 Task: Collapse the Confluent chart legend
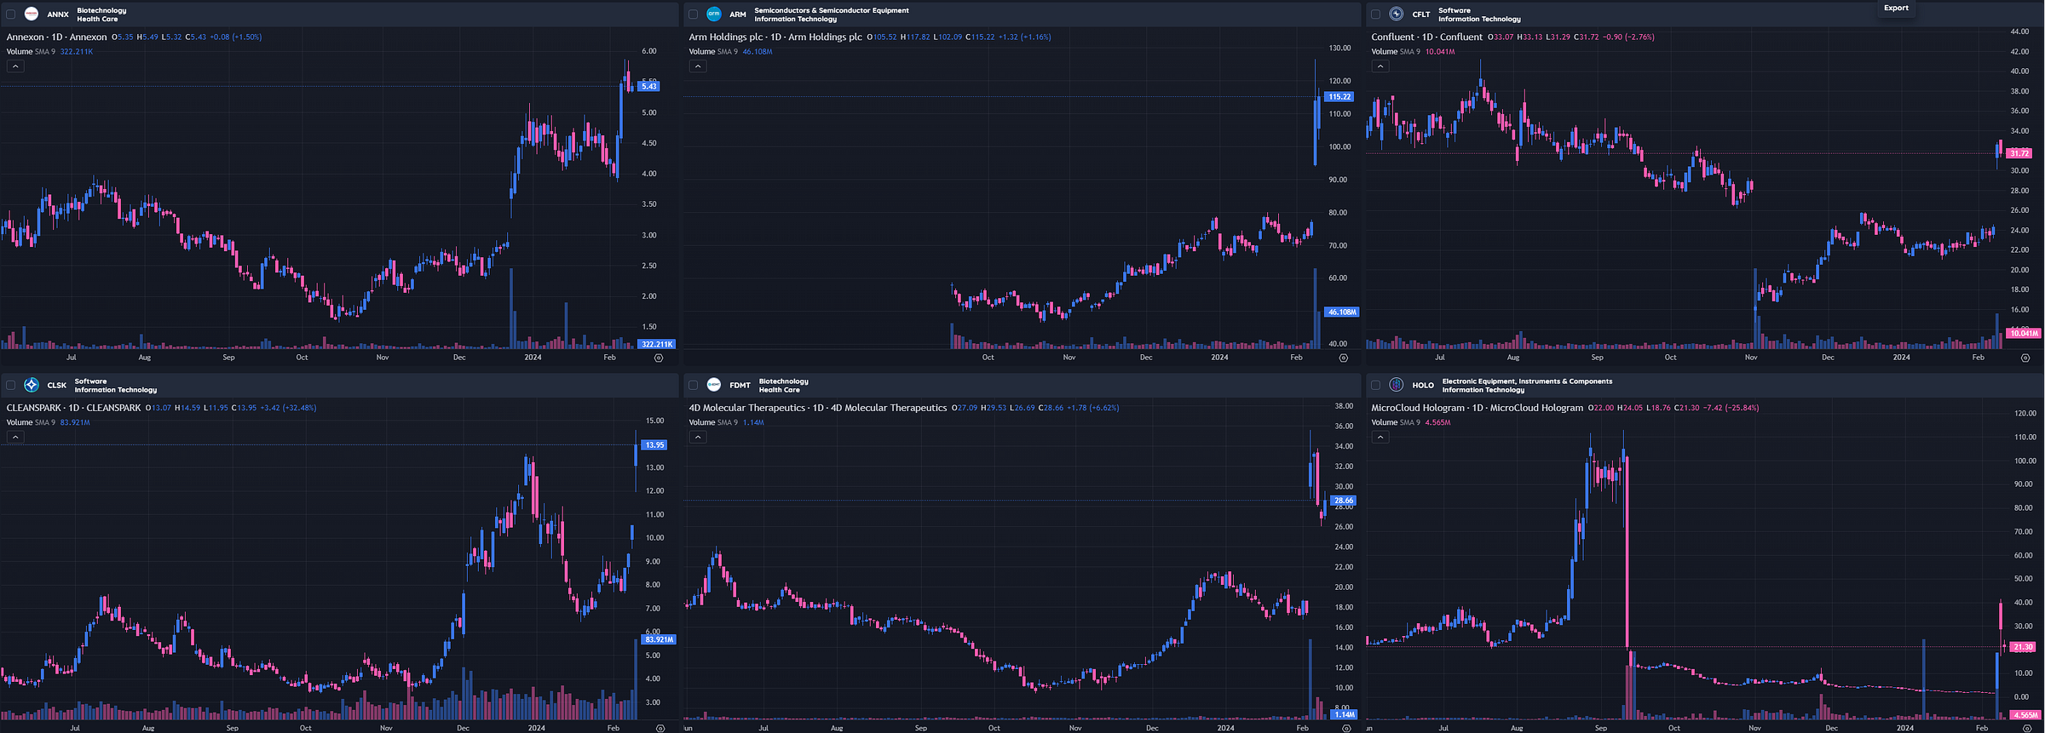[x=1380, y=66]
